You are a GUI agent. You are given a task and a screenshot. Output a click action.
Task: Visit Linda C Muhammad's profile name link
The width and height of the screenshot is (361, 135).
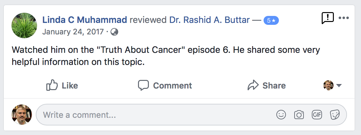(84, 20)
